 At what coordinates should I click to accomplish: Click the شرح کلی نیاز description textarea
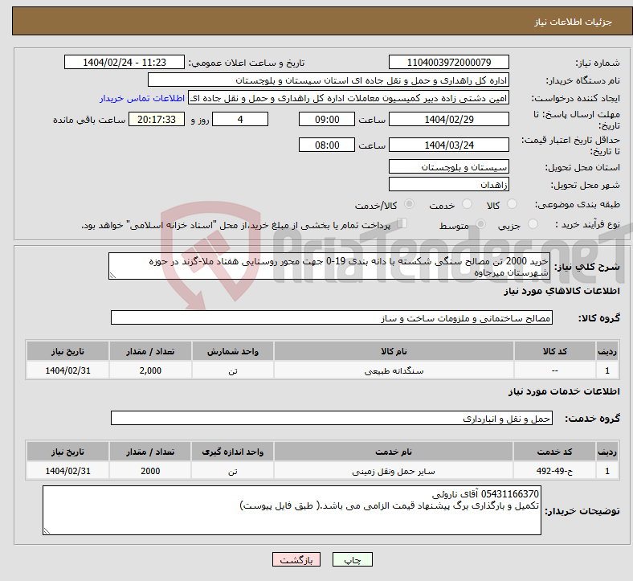pyautogui.click(x=329, y=266)
